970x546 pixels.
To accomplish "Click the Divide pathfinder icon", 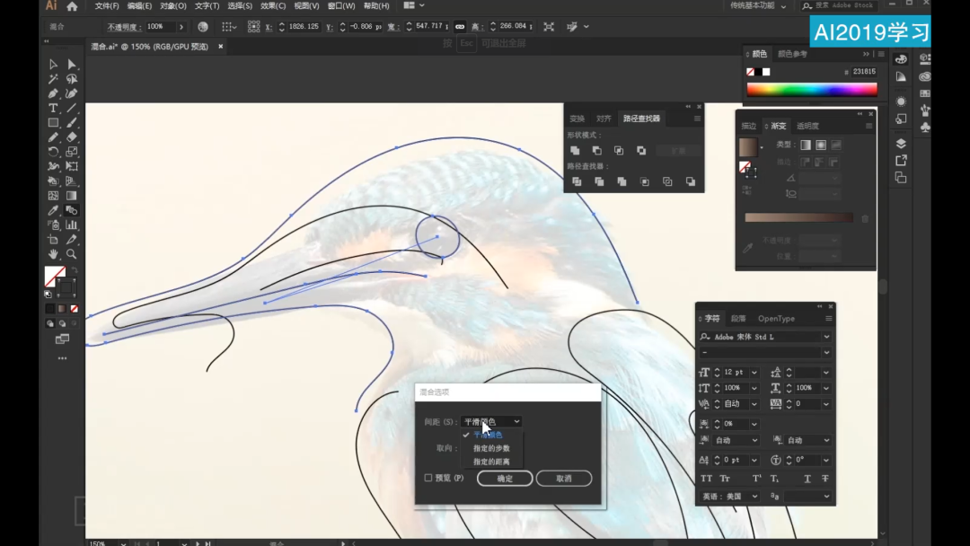I will click(x=577, y=181).
